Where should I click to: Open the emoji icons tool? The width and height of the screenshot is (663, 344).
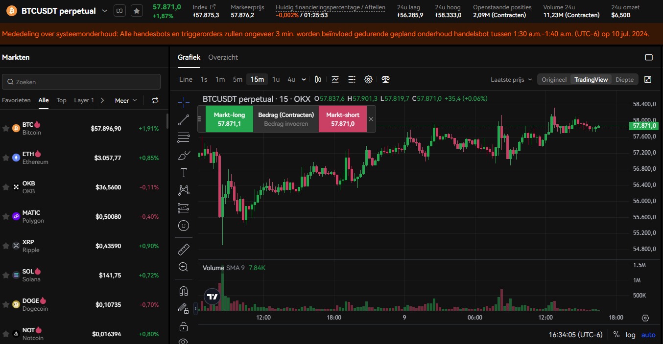pyautogui.click(x=184, y=226)
